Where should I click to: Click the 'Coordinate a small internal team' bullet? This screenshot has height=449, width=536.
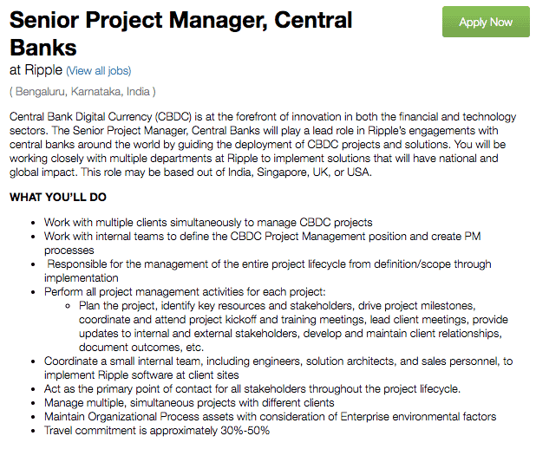(278, 368)
